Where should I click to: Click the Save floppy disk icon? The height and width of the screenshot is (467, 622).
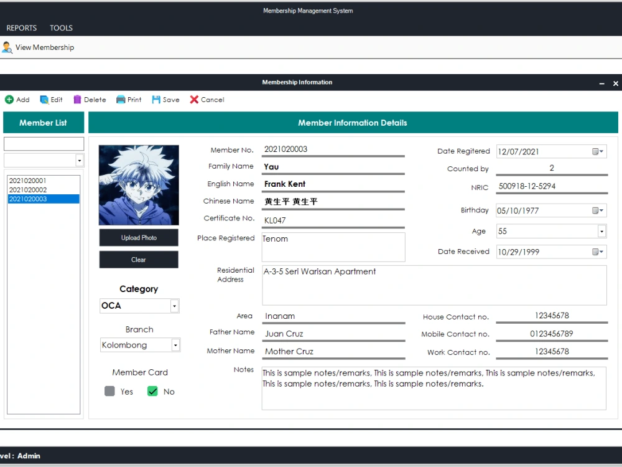(x=156, y=100)
